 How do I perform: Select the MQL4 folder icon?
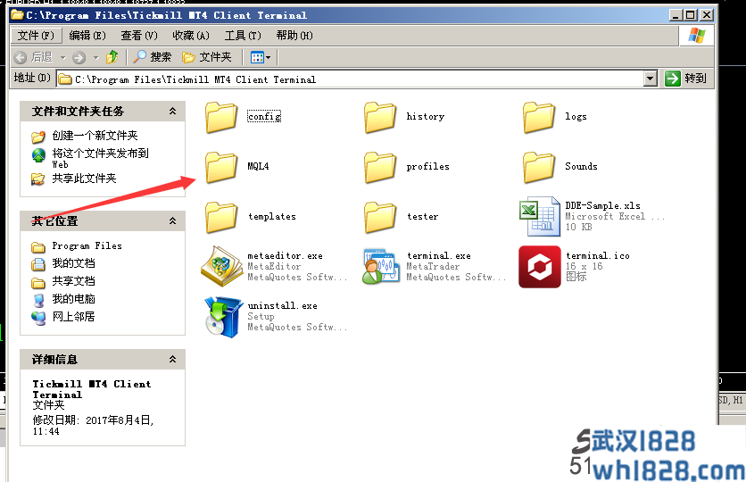(221, 167)
